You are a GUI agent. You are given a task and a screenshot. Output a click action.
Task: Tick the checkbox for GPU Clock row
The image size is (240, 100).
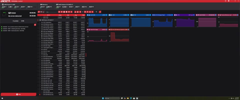tap(40, 55)
